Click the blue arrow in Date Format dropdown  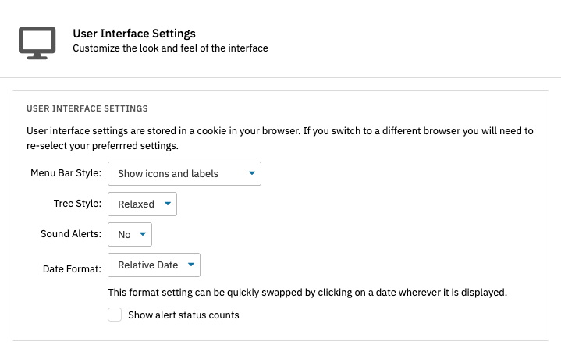pos(192,265)
